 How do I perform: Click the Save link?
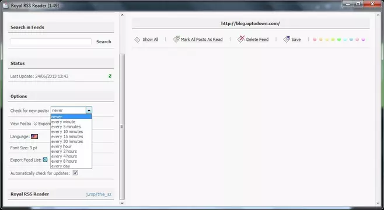pos(296,40)
